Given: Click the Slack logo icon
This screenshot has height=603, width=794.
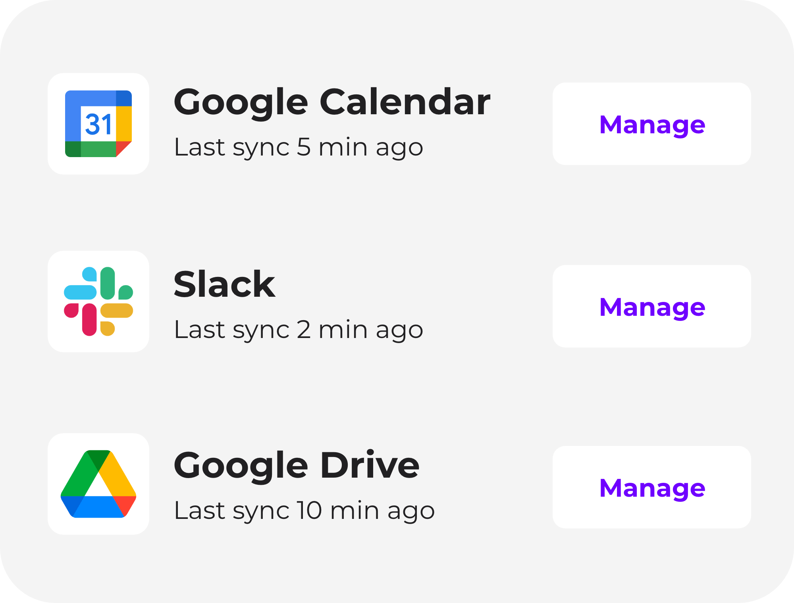Looking at the screenshot, I should point(98,301).
